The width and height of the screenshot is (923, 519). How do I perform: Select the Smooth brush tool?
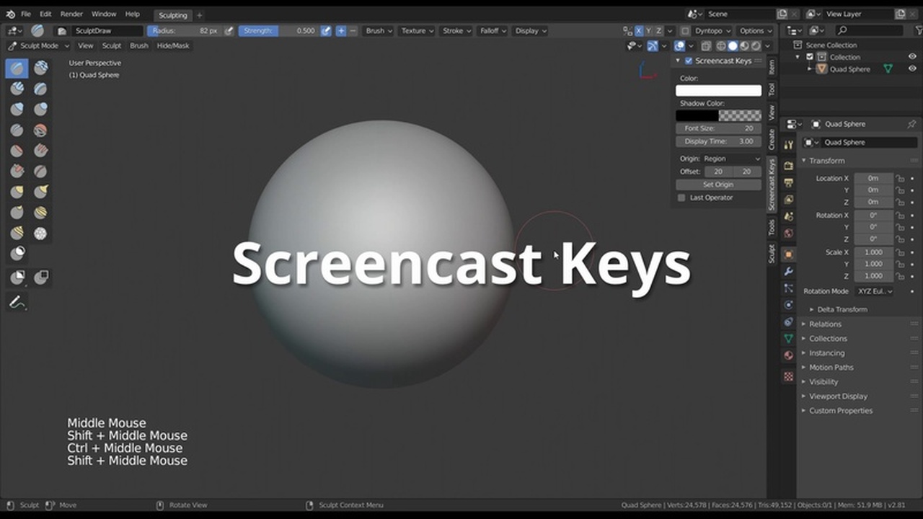40,130
